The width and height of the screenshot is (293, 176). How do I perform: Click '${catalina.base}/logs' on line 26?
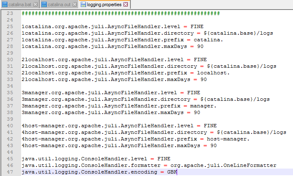coord(238,33)
